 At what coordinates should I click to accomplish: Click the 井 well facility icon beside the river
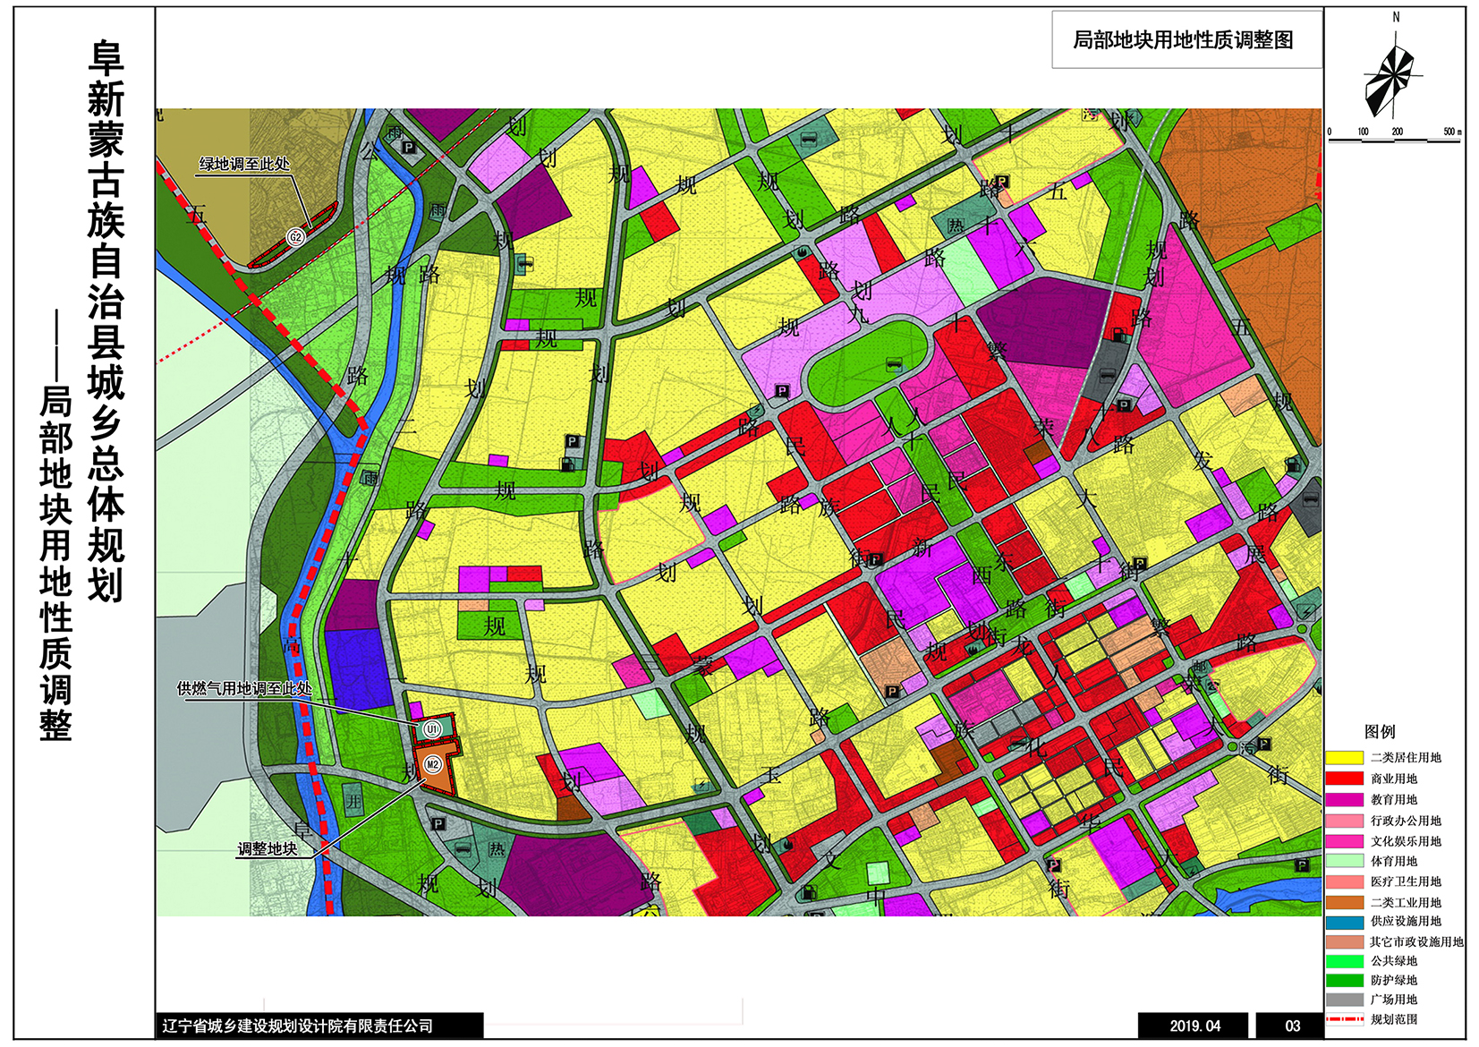point(354,802)
